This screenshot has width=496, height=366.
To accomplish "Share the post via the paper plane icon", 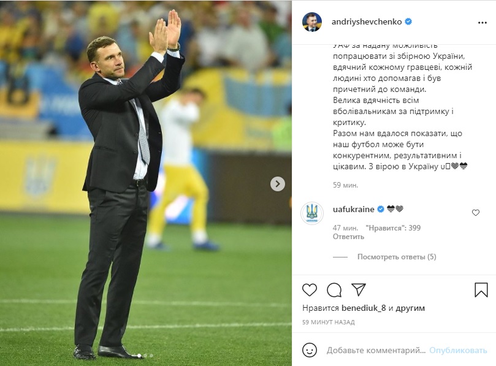I will click(359, 289).
